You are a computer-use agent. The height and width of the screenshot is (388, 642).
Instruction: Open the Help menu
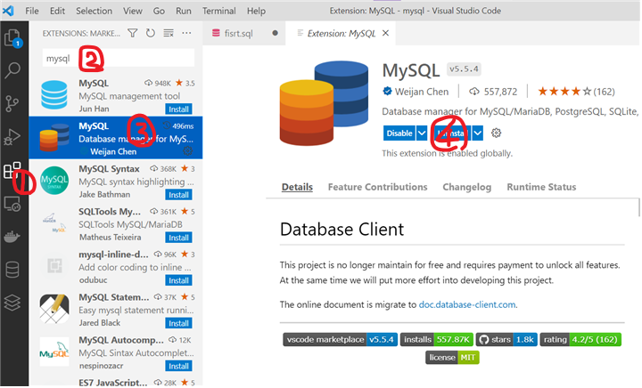pos(256,11)
